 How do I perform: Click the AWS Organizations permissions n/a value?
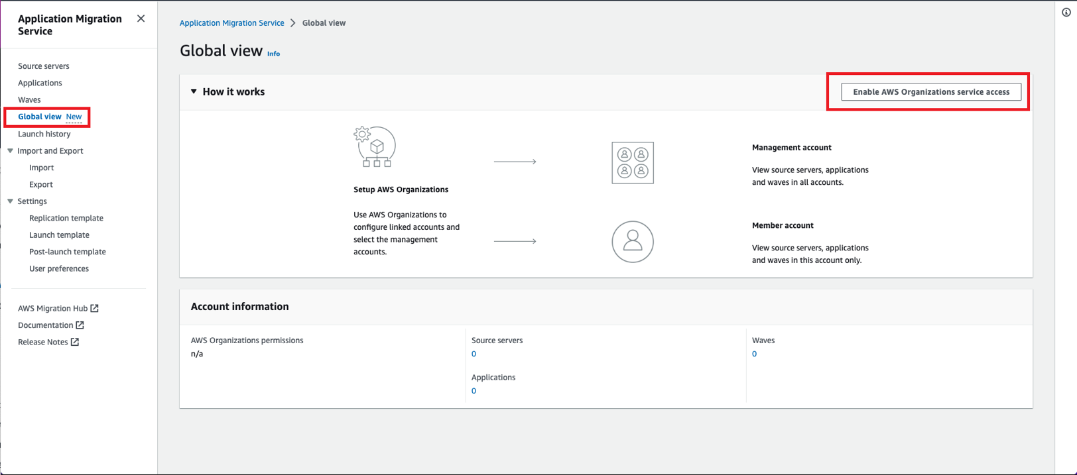197,354
